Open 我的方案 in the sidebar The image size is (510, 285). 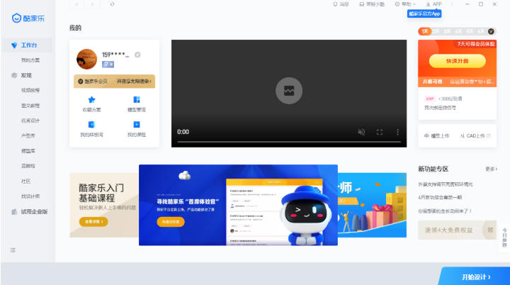(x=30, y=60)
